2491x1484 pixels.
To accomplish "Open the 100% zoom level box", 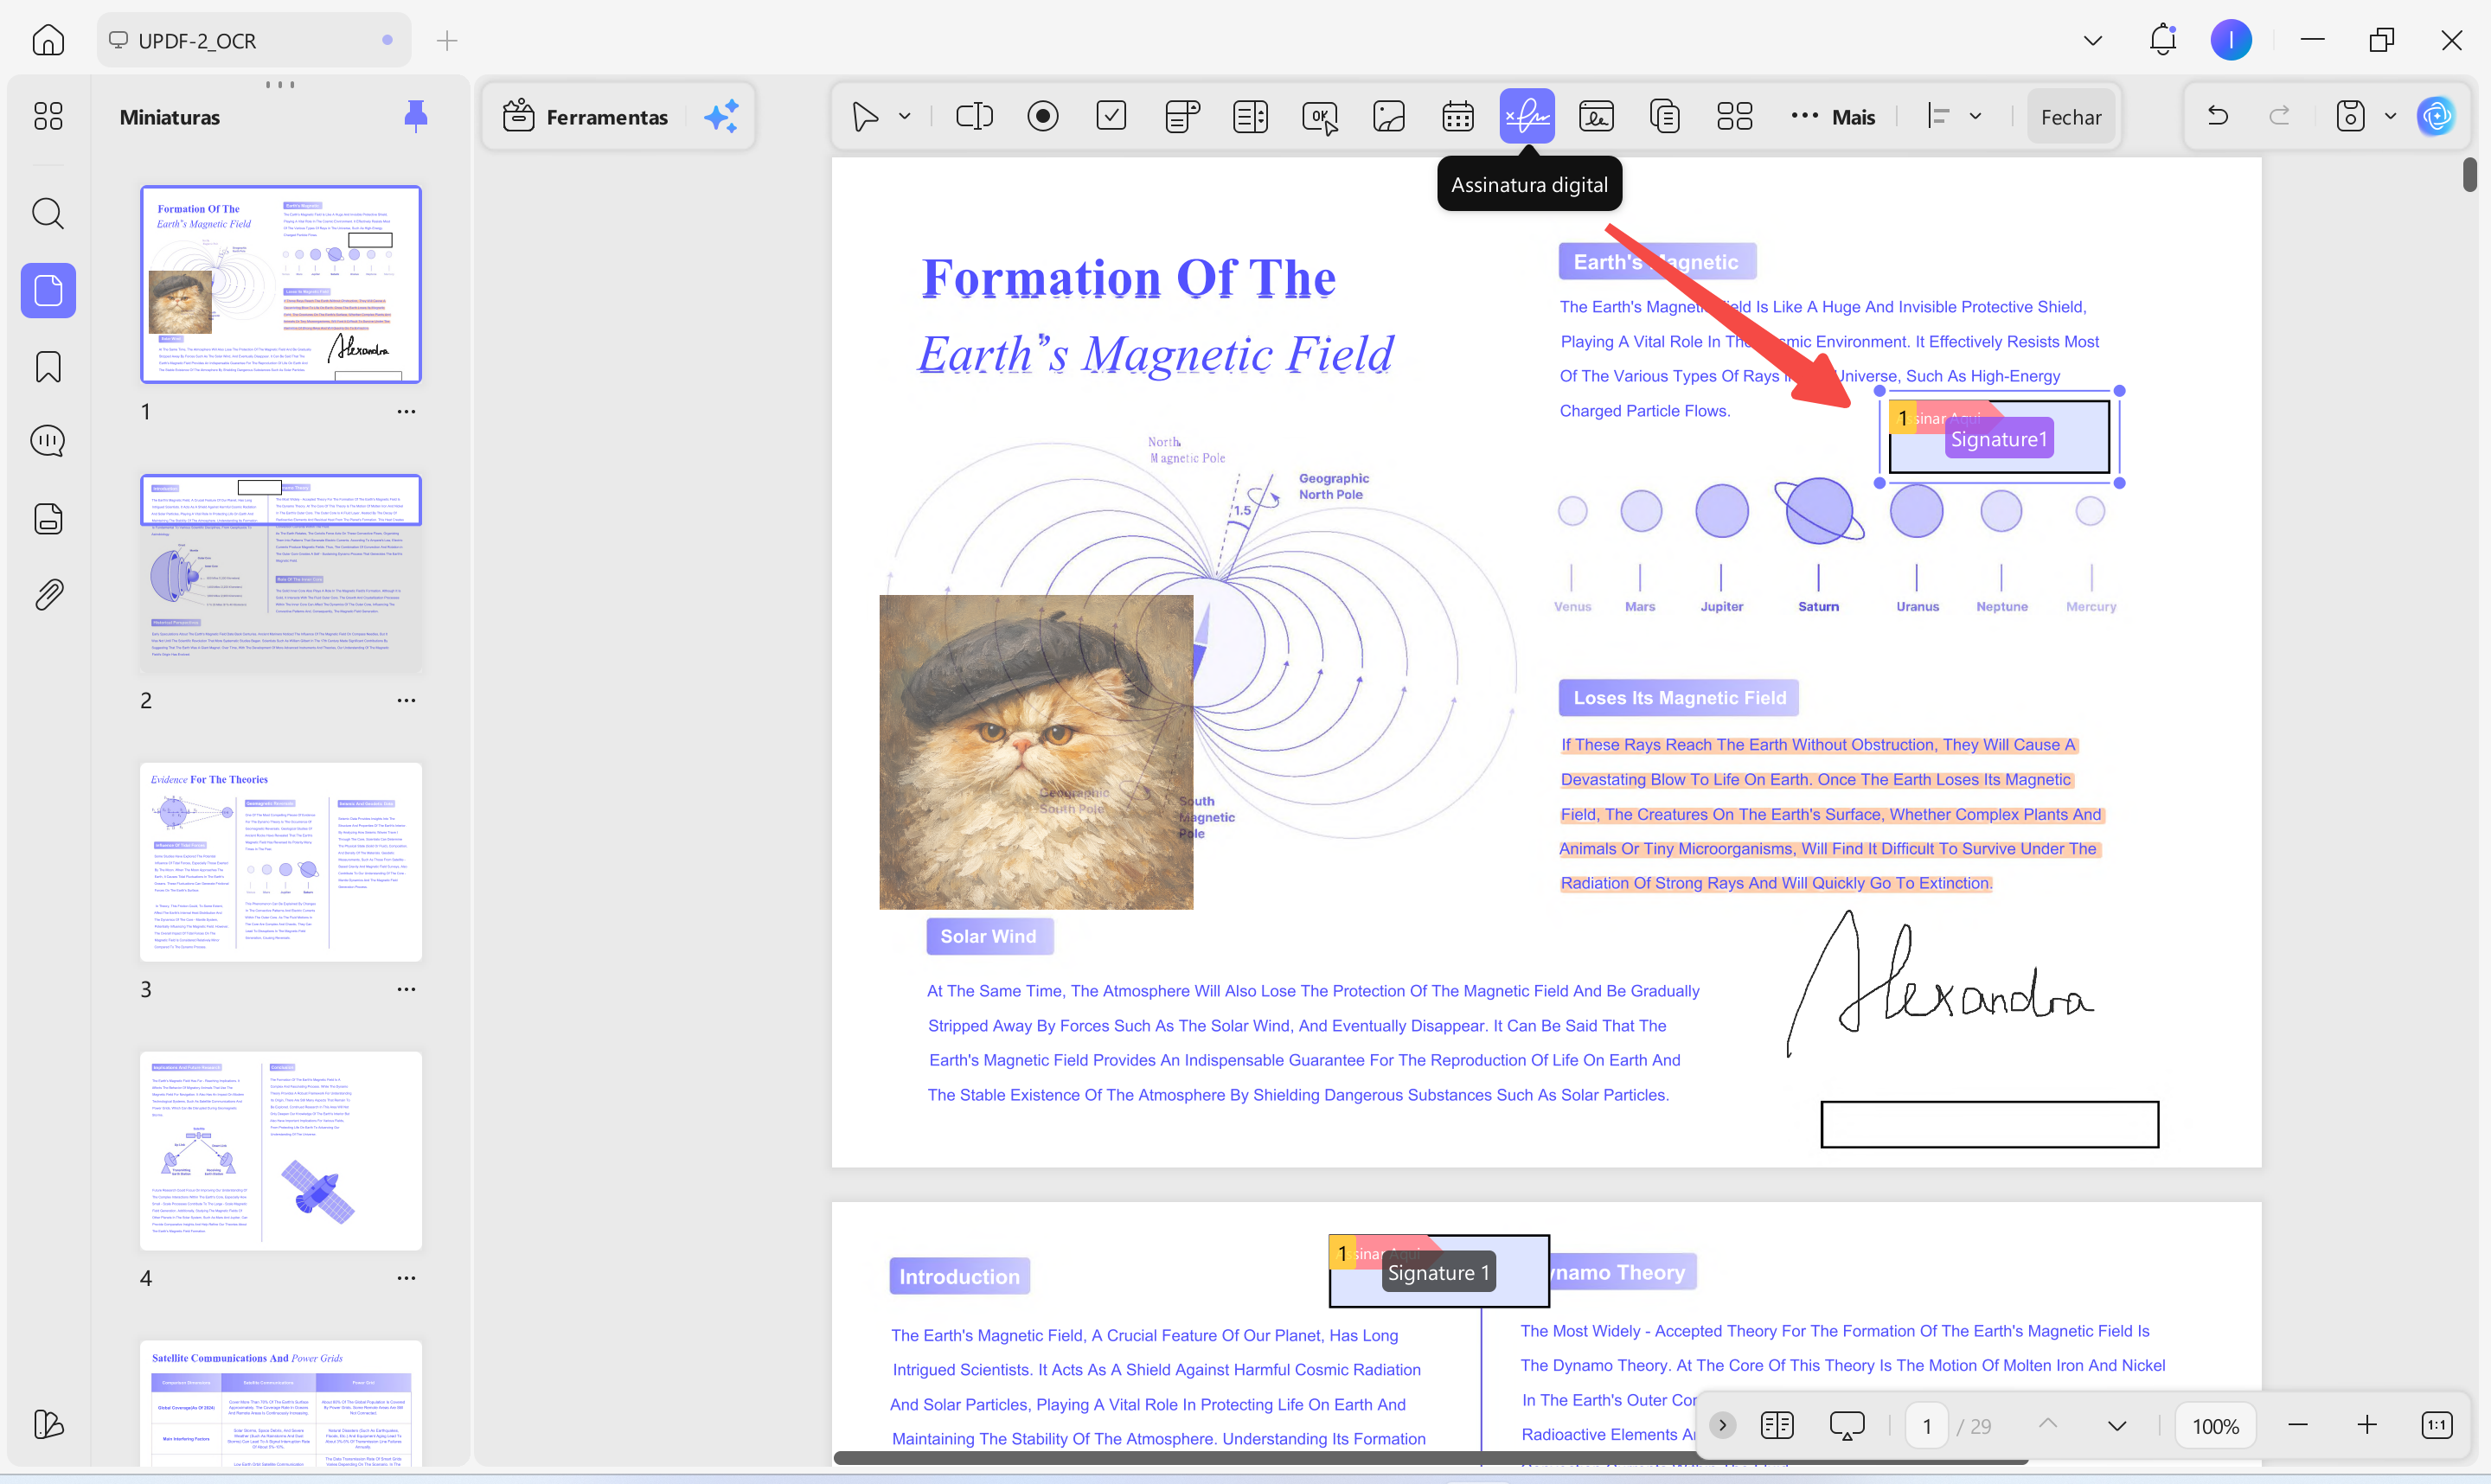I will tap(2216, 1426).
